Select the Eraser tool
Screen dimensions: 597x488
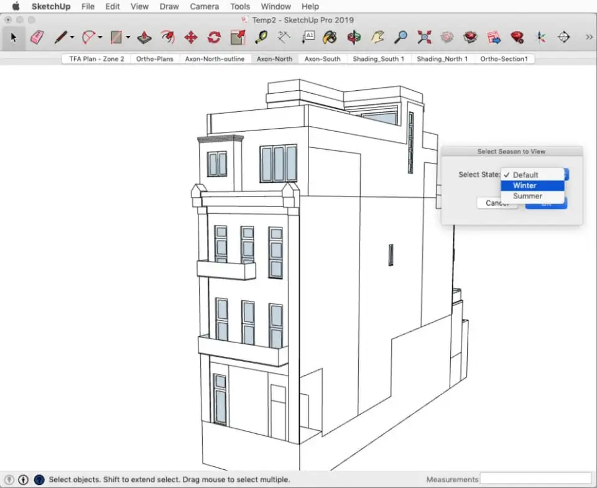(x=37, y=37)
